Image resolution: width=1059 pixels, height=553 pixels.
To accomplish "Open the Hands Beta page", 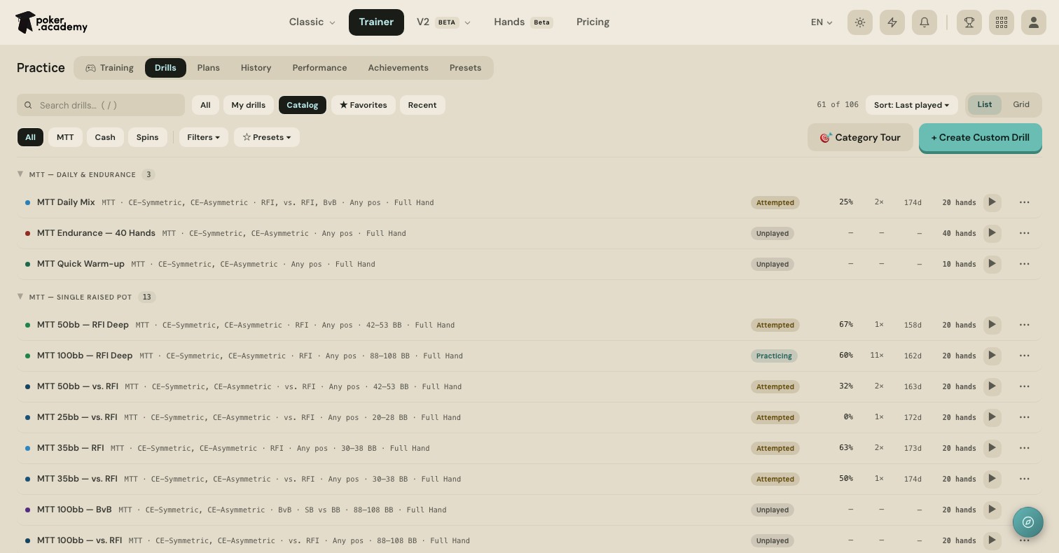I will pyautogui.click(x=523, y=22).
